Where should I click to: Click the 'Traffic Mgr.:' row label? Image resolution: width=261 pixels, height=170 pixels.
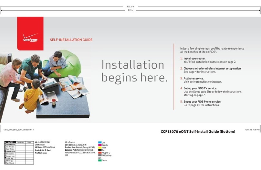(10, 158)
